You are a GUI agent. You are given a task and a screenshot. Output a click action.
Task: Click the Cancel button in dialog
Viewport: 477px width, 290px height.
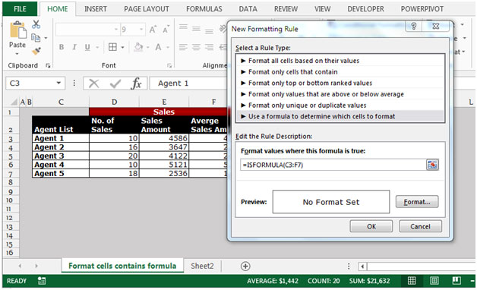point(420,226)
